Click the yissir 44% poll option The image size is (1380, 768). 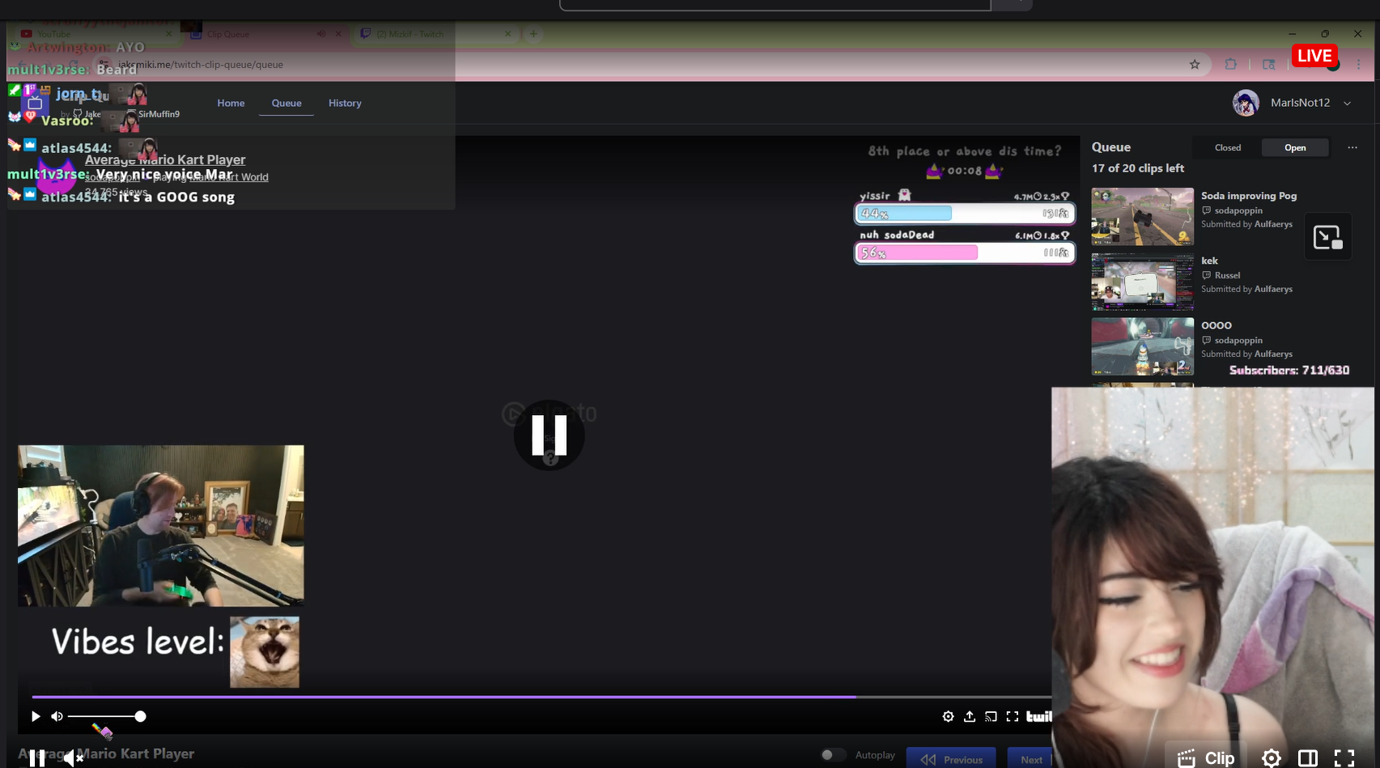tap(964, 213)
